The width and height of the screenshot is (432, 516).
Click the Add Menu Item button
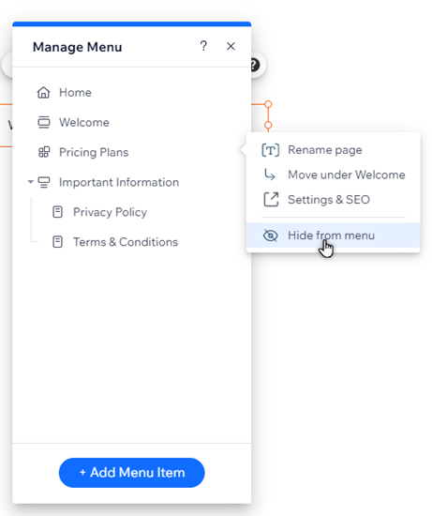(x=131, y=473)
